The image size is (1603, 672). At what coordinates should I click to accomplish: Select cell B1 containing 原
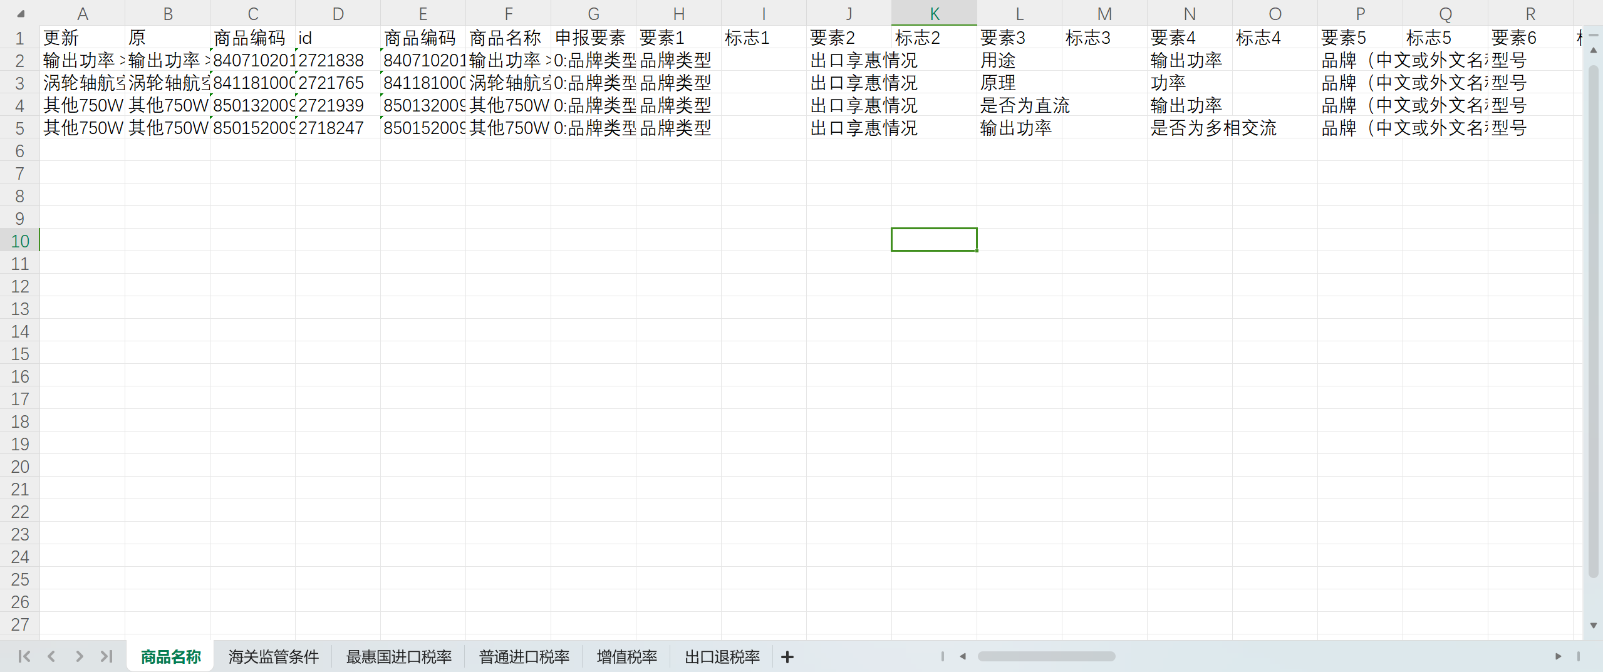[x=167, y=38]
